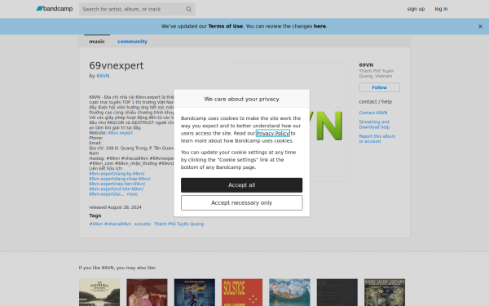Expand the description with the 'more' link
Viewport: 489px width, 306px height.
pos(132,194)
